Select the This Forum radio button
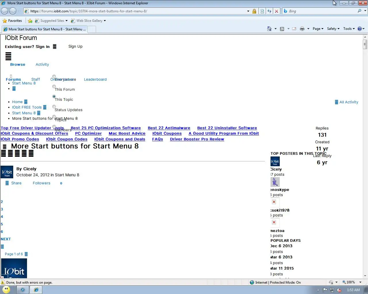This screenshot has height=294, width=368. 54,87
